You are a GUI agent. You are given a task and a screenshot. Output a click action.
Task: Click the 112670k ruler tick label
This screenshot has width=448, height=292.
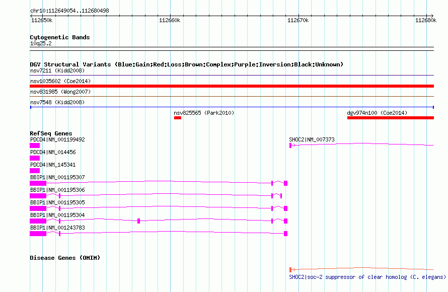click(298, 20)
